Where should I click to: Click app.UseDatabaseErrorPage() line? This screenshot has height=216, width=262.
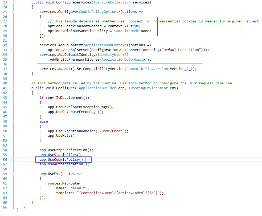click(x=76, y=112)
